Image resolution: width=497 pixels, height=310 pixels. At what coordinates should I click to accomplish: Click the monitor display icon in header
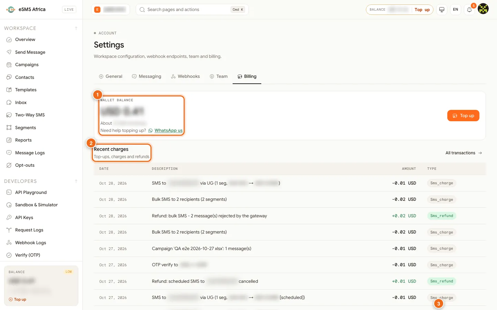coord(441,10)
